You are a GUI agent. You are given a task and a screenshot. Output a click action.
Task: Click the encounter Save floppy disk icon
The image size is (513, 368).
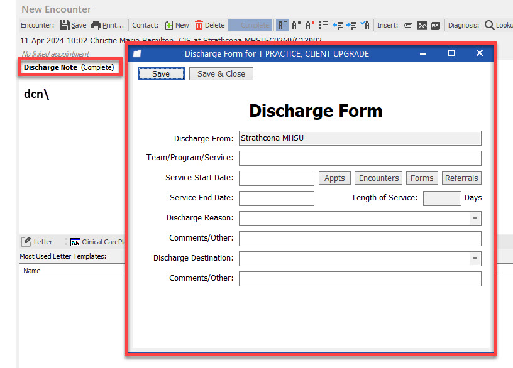tap(65, 25)
